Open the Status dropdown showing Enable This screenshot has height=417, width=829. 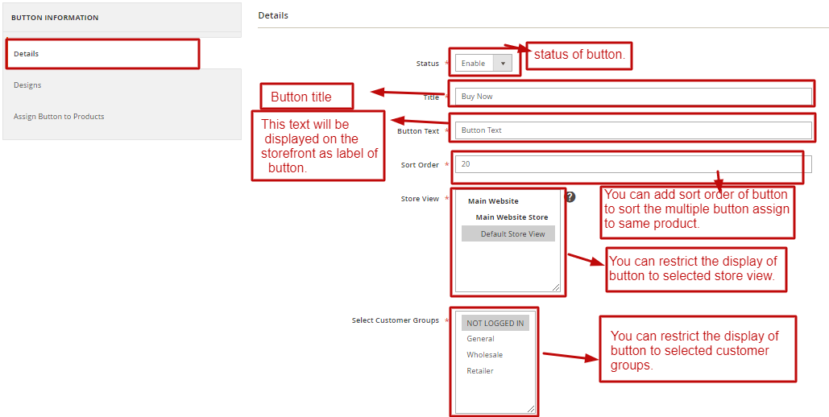(x=483, y=64)
